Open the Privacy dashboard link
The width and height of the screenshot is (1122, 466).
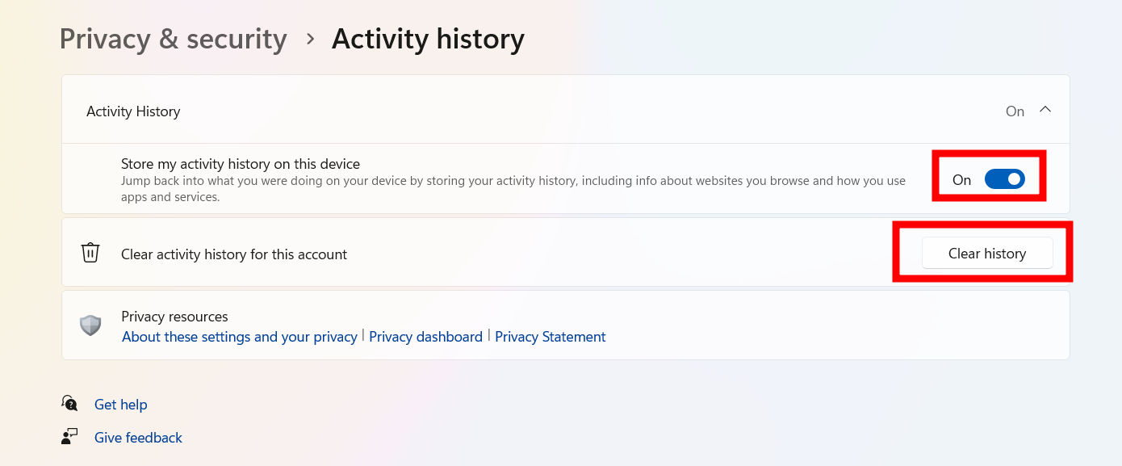point(425,337)
